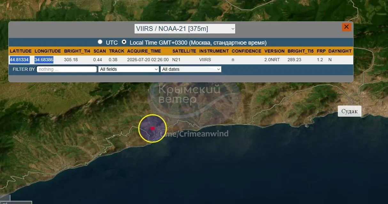Sort by the FRP column header
The height and width of the screenshot is (204, 388).
321,51
